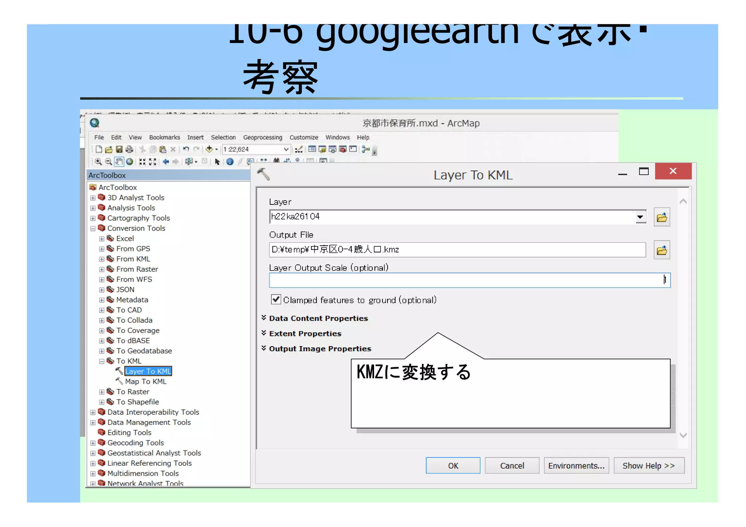Click the Paste icon in toolbar
Viewport: 746px width, 527px height.
click(x=163, y=149)
